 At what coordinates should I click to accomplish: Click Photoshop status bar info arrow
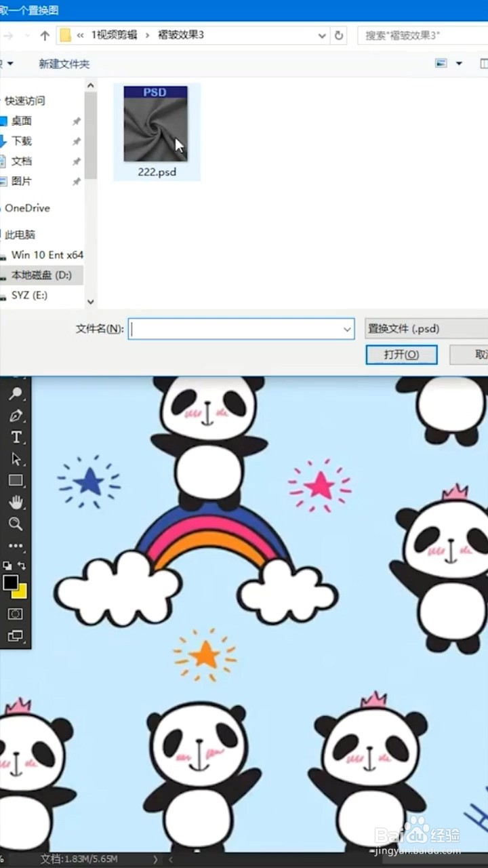tap(155, 859)
